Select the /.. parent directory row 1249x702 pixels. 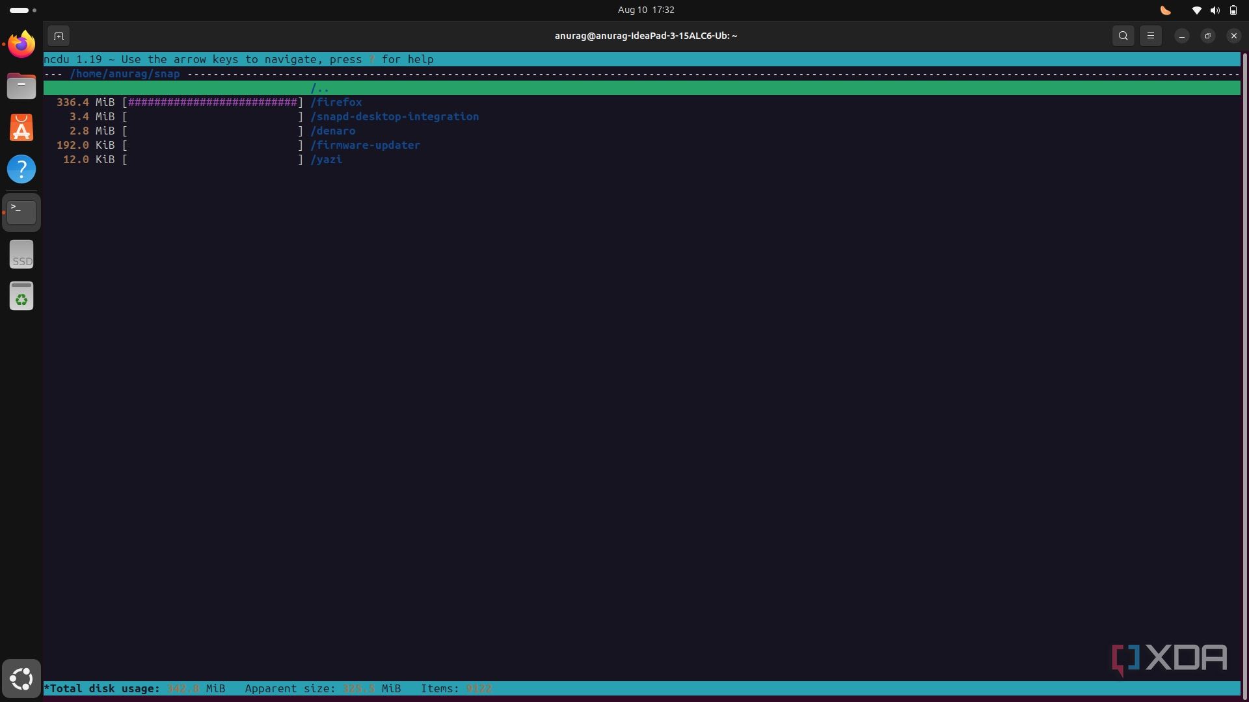(x=642, y=88)
